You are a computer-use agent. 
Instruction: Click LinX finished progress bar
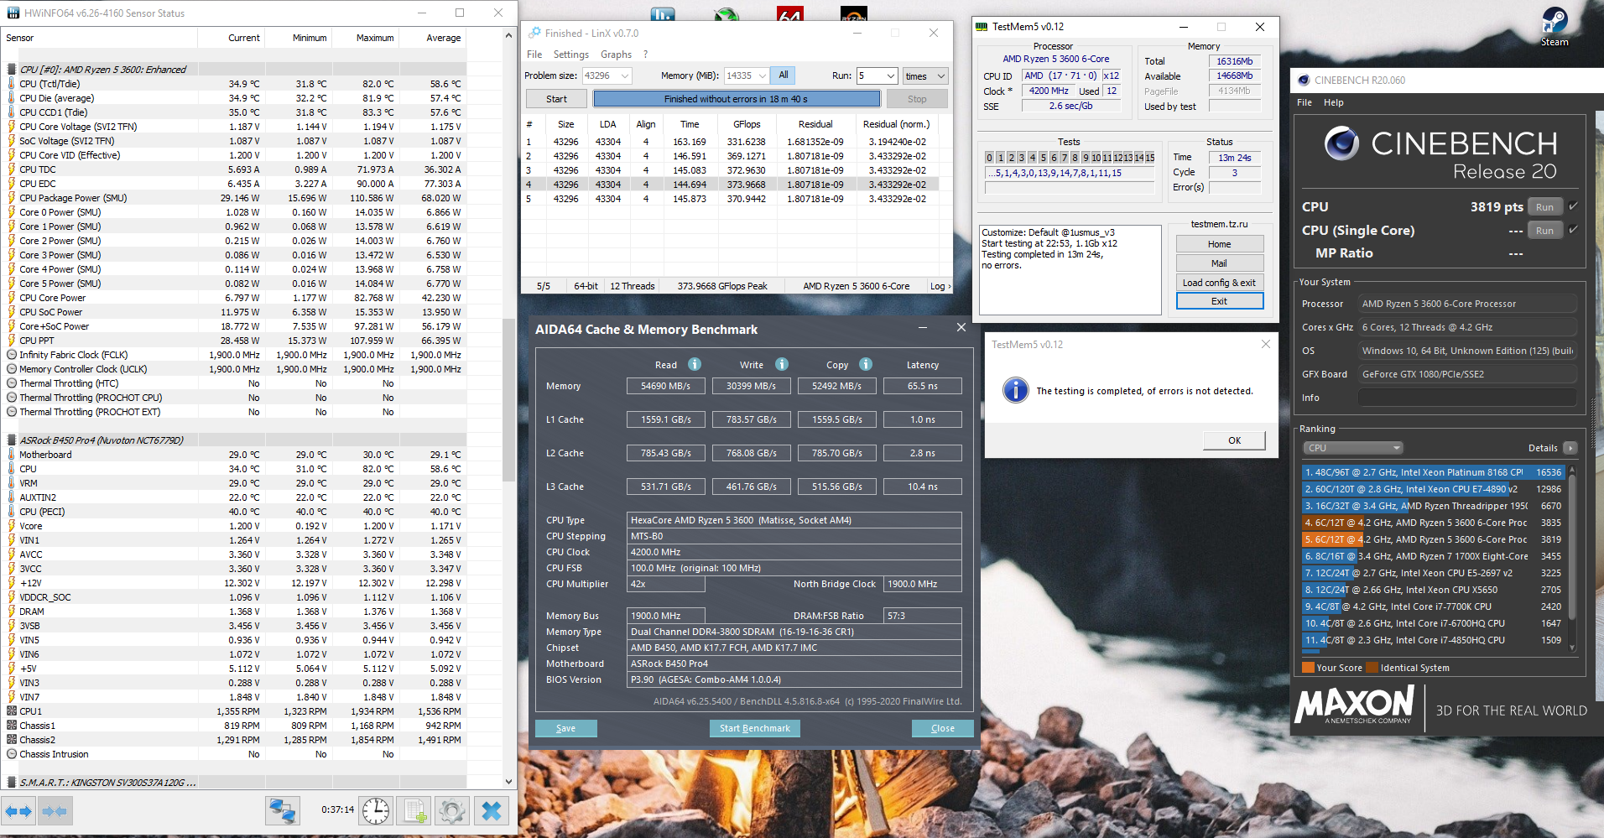[736, 99]
